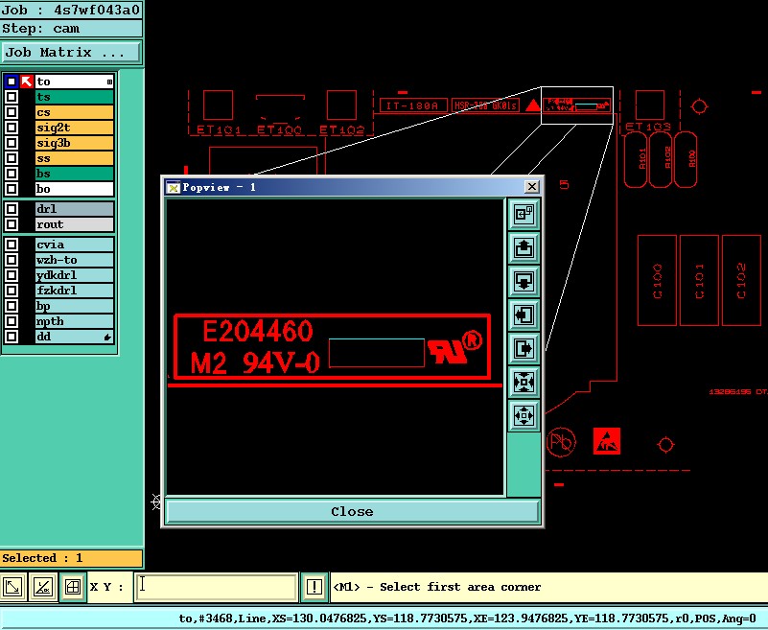Screen dimensions: 768x630
Task: Select the checkbox of layer 'drl'
Action: tap(12, 209)
